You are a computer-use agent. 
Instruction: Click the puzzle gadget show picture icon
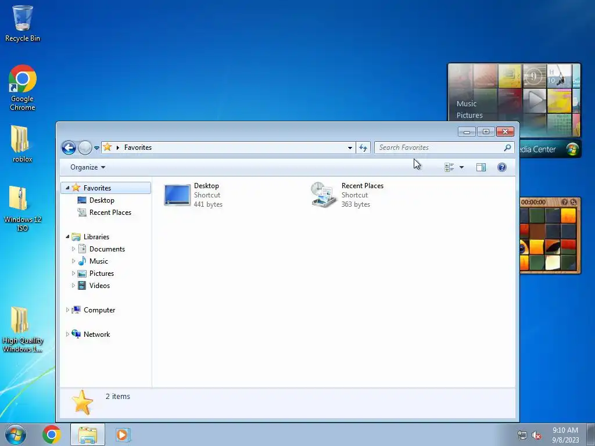[x=565, y=202]
